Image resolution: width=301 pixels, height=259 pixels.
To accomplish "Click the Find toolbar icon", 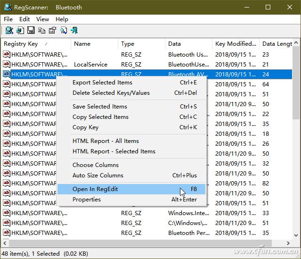I will coord(63,31).
